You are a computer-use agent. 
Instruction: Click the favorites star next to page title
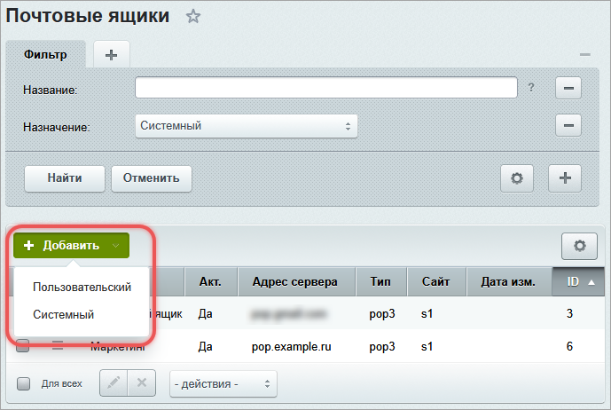(193, 17)
